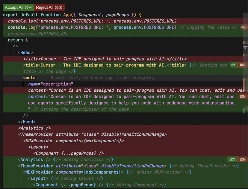Viewport: 248px width, 189px height.
Task: Reject the content description change with ⌘N
Action: coord(243,96)
